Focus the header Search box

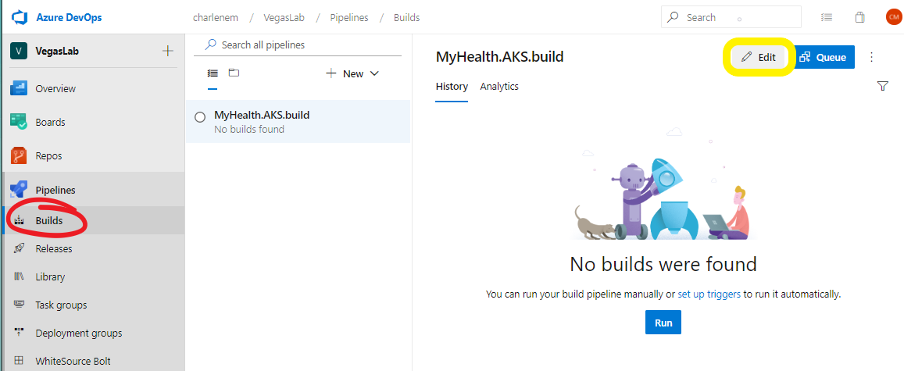point(731,17)
